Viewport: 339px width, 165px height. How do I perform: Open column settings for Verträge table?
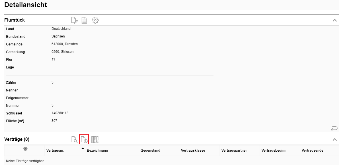pyautogui.click(x=95, y=139)
